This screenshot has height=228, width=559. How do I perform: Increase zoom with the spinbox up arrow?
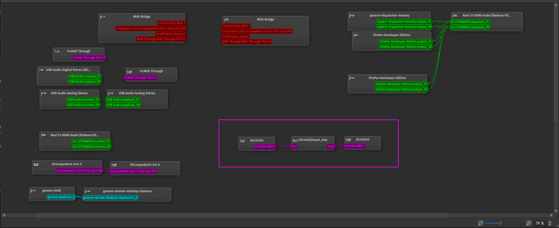pos(550,222)
